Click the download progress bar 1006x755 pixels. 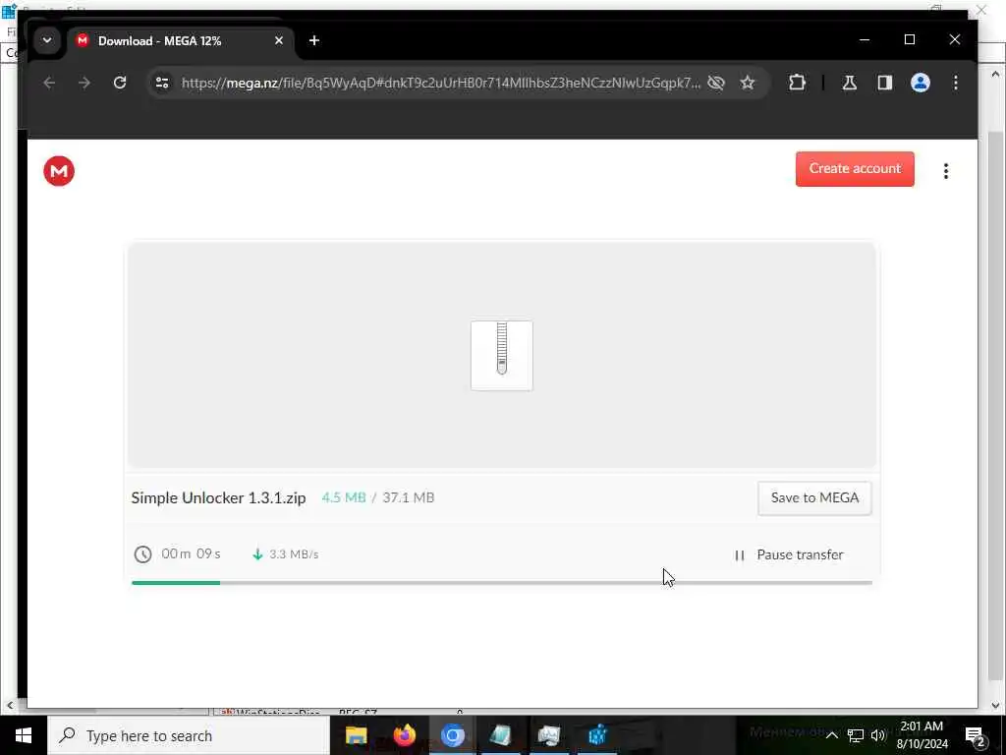(x=501, y=583)
